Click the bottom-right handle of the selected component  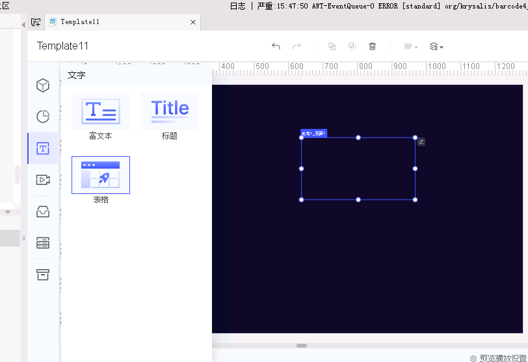click(416, 200)
